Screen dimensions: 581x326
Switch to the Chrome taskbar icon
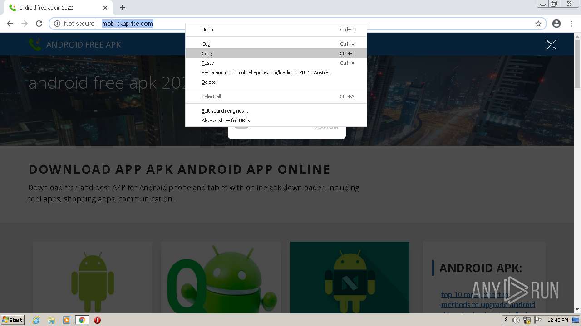tap(82, 320)
